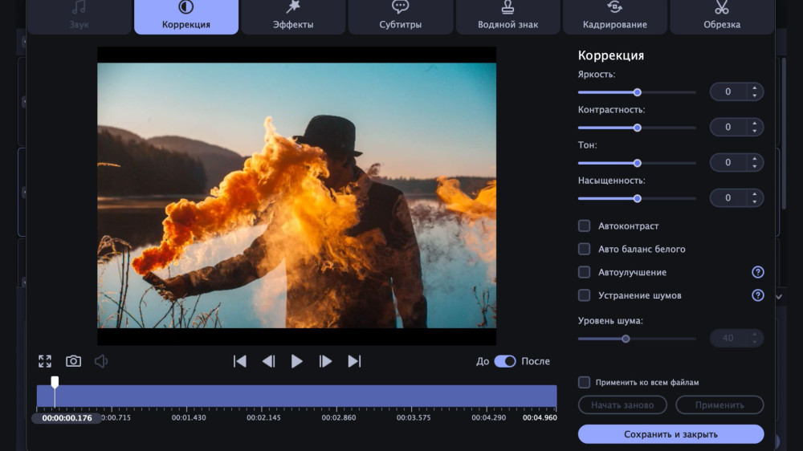
Task: Open the Субтитры tab
Action: click(401, 16)
